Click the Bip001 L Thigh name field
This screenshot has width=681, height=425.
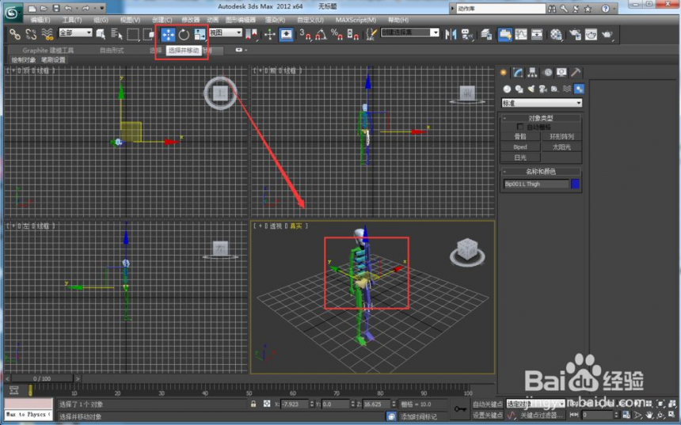click(536, 184)
